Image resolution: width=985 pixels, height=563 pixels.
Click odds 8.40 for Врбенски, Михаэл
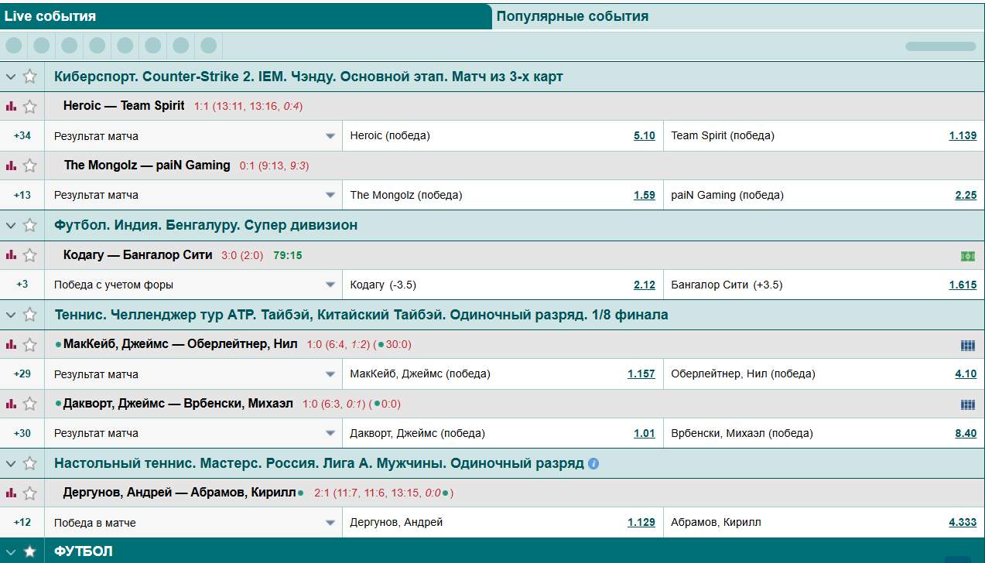pos(965,434)
